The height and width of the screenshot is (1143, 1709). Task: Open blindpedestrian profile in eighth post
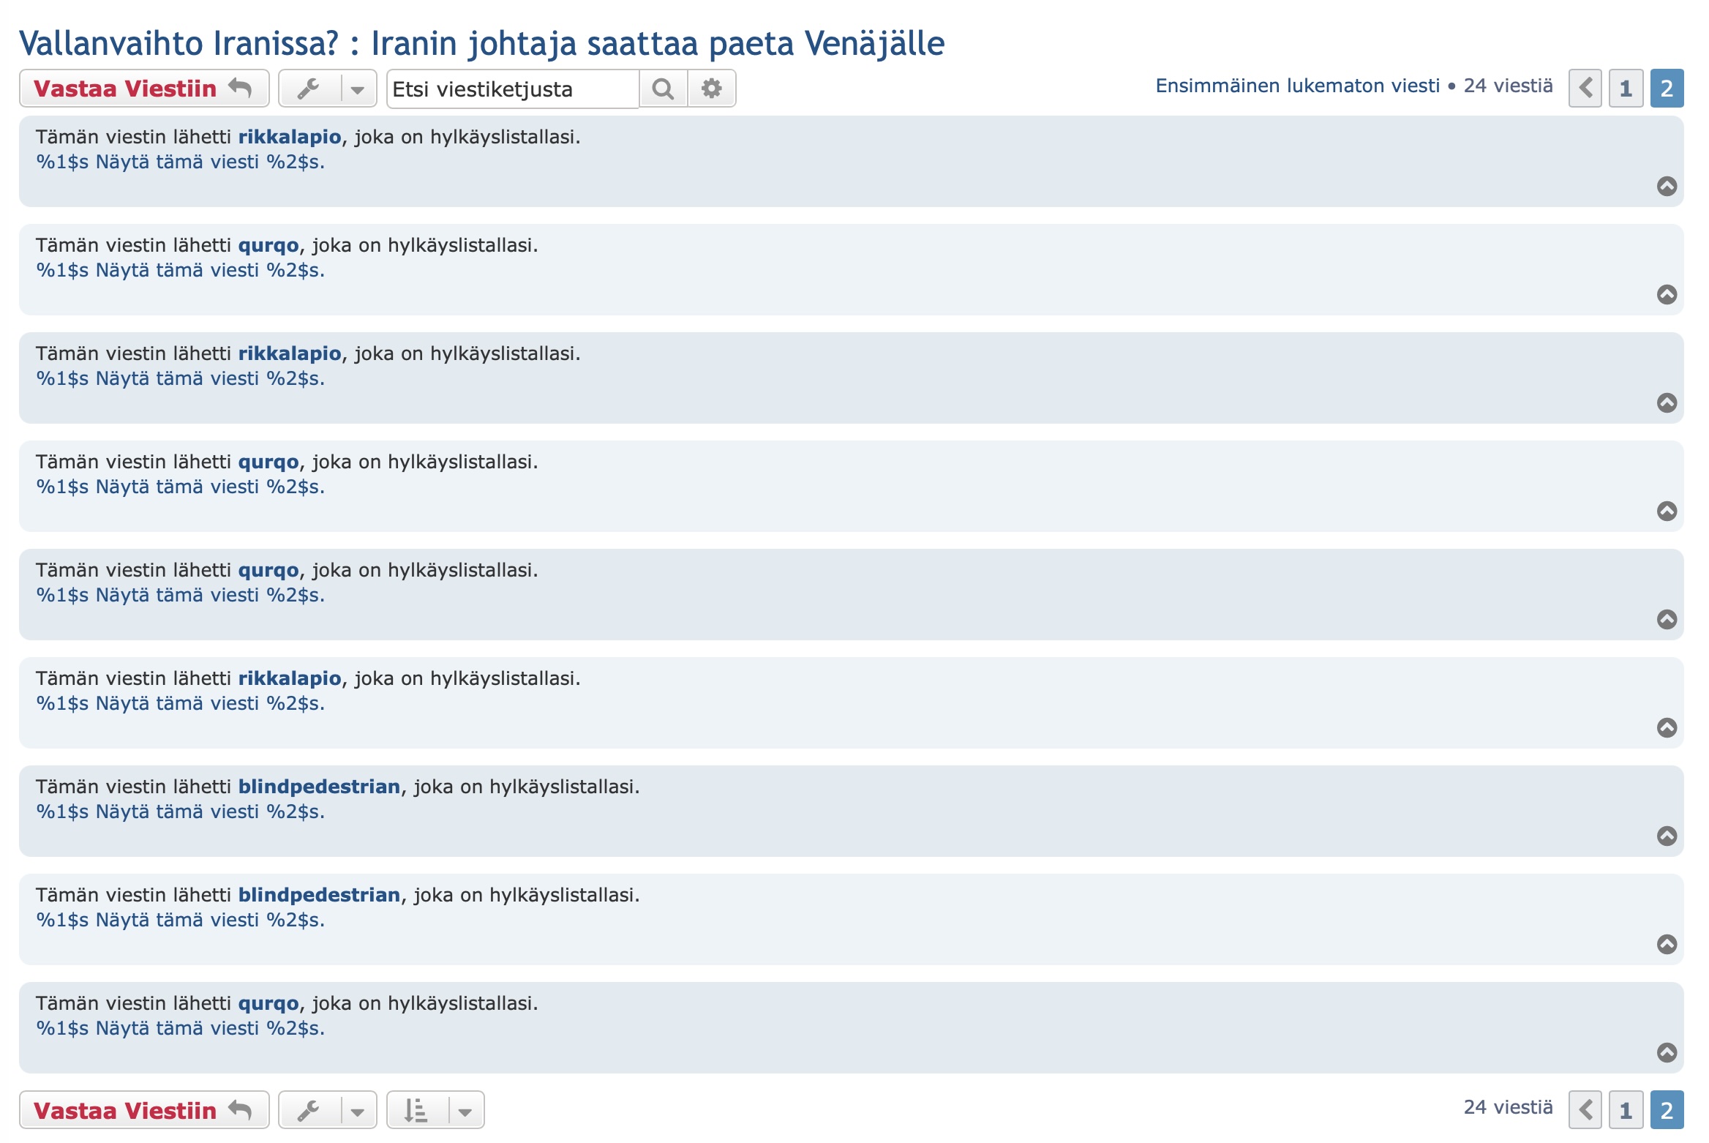319,895
